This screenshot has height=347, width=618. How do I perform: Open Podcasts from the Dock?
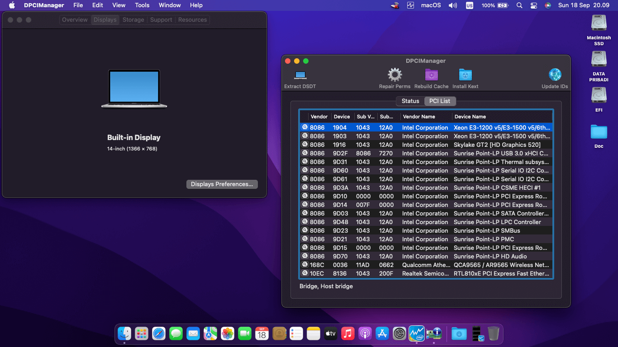(x=365, y=333)
